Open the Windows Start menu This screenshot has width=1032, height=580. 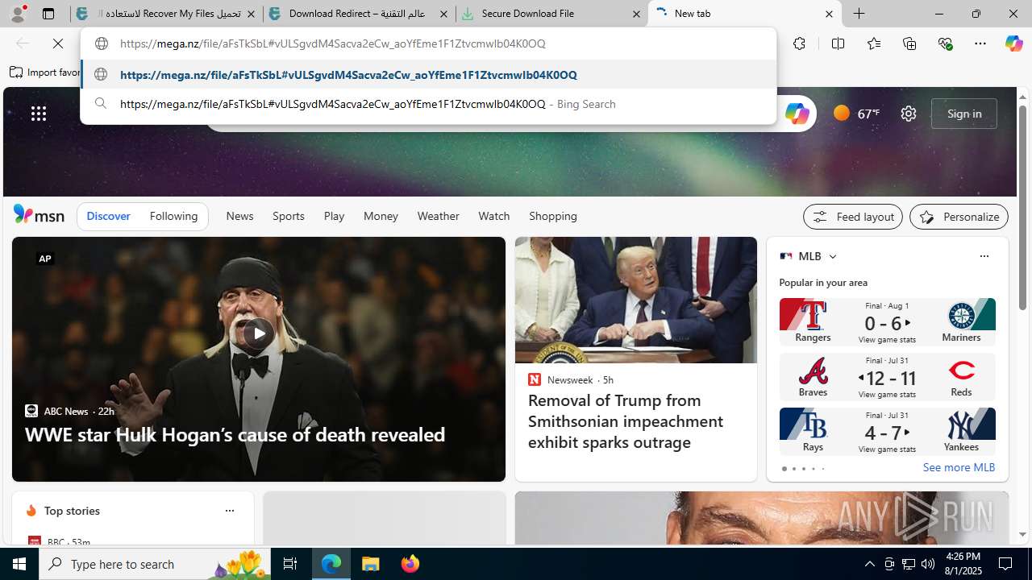(19, 564)
